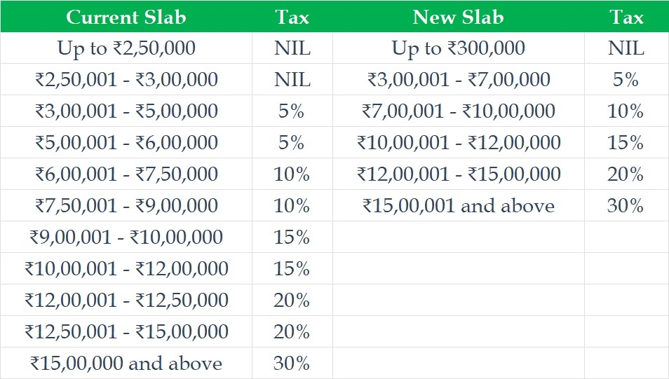Image resolution: width=669 pixels, height=379 pixels.
Task: Select the ₹12,50,001 - ₹15,00,000 slab cell
Action: point(126,332)
